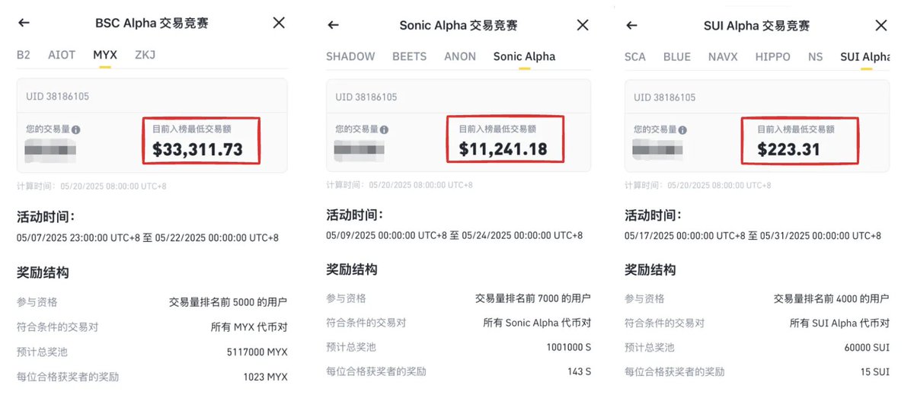Screen dimensions: 914x398
Task: Go back from Sonic Alpha competition screen
Action: point(333,25)
